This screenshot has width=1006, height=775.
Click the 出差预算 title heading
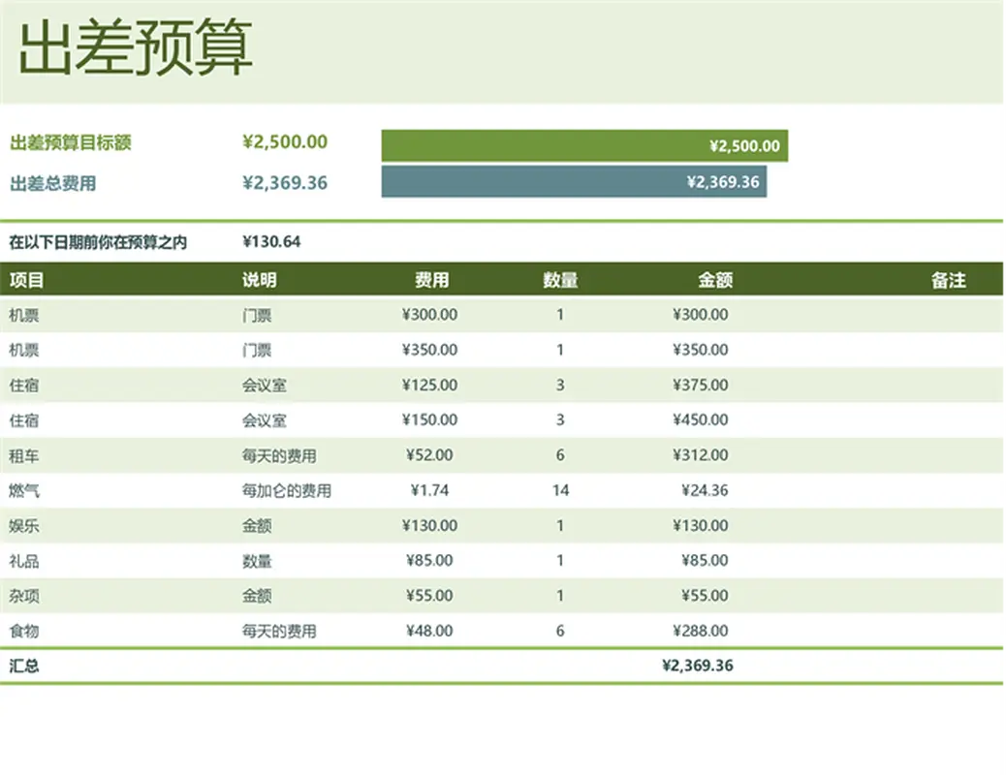click(x=136, y=48)
